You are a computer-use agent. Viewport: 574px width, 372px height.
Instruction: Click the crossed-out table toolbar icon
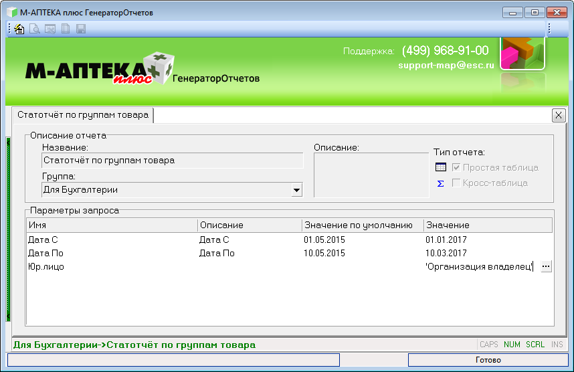[x=50, y=29]
